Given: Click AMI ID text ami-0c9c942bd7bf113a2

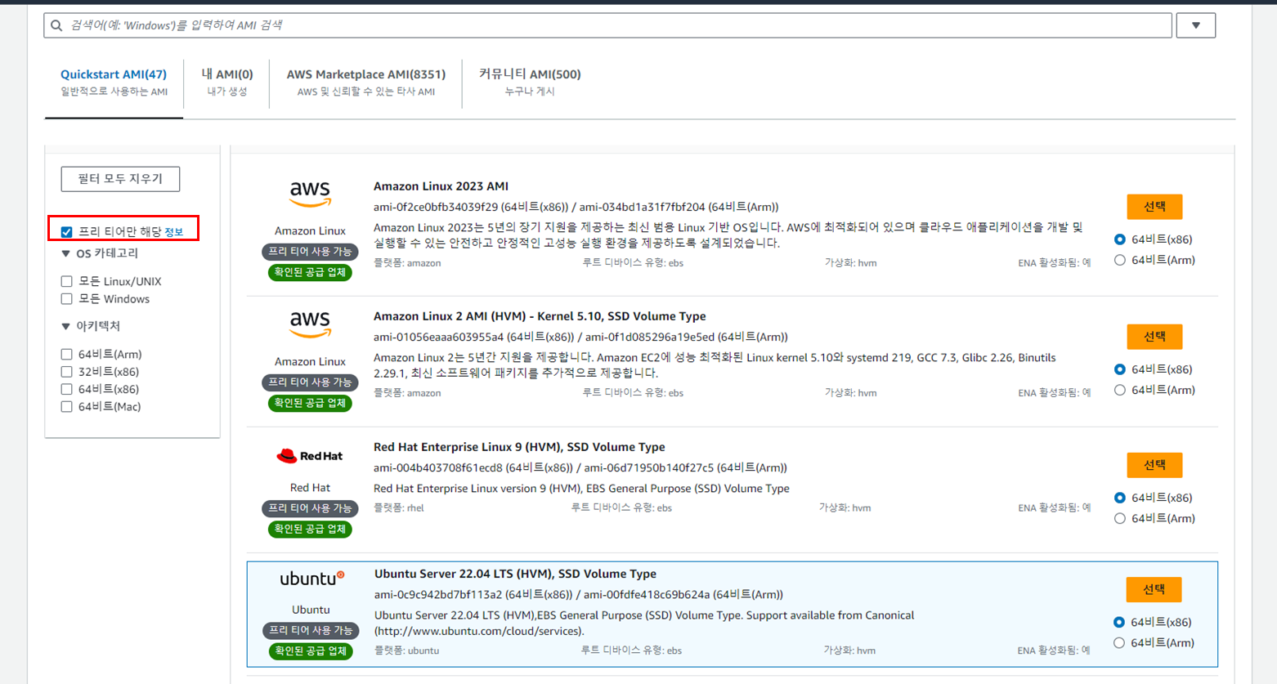Looking at the screenshot, I should pos(438,594).
